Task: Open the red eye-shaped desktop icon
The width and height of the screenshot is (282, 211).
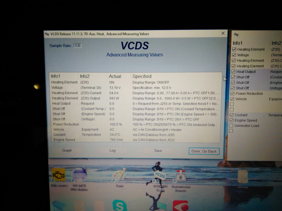Action: point(181,206)
